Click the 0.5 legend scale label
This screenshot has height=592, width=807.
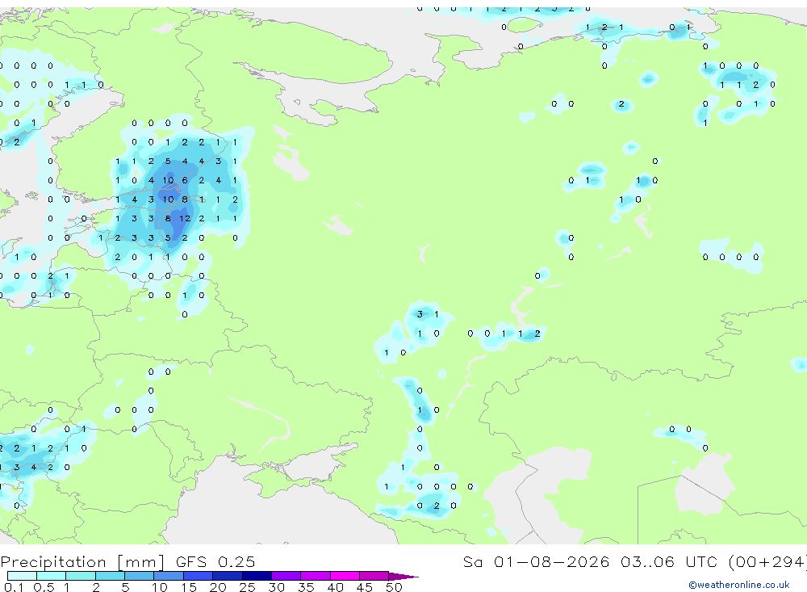44,587
